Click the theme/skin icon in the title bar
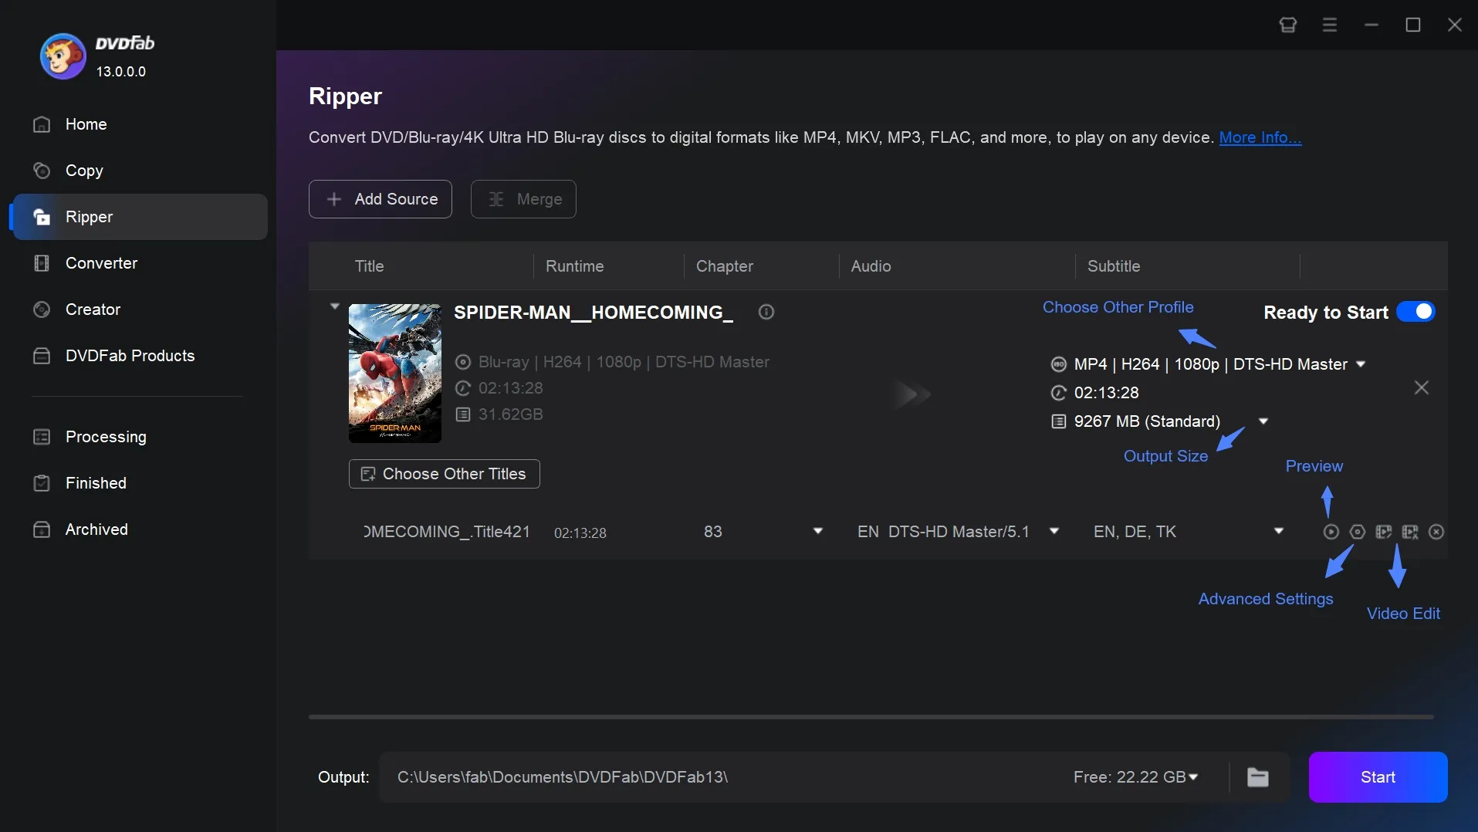 (1287, 25)
